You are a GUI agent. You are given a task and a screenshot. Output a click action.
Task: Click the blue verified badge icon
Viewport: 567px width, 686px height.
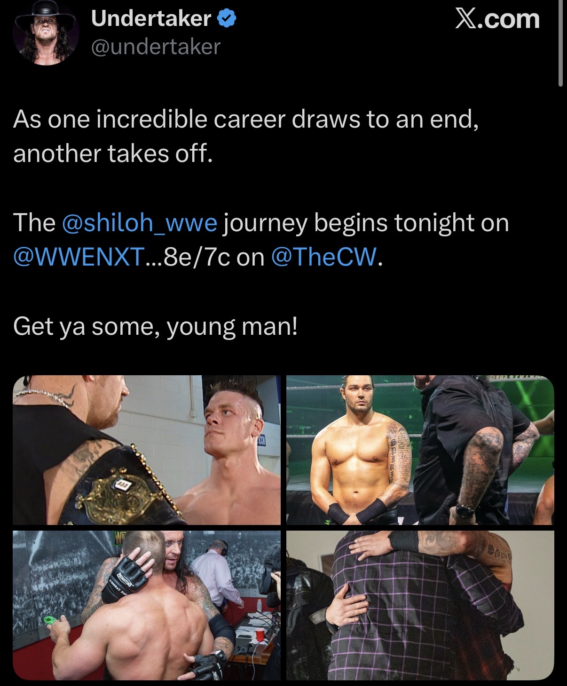pyautogui.click(x=227, y=18)
